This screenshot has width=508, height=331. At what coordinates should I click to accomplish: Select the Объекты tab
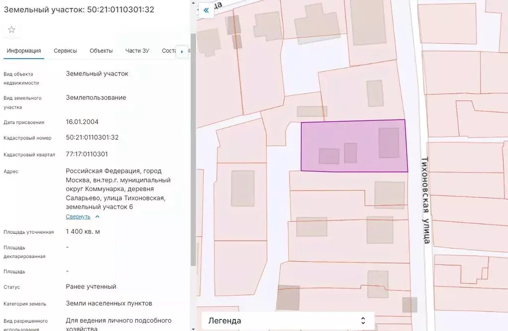tap(101, 51)
